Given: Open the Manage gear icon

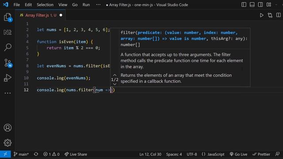Looking at the screenshot, I should (8, 143).
